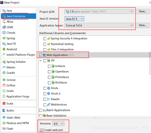
Task: Click the Node.js and NPM icon
Action: click(4, 123)
